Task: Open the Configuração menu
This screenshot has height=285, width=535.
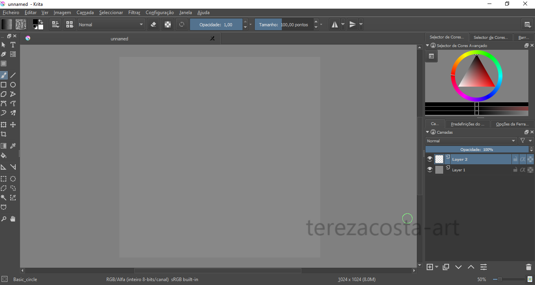Action: [x=160, y=13]
